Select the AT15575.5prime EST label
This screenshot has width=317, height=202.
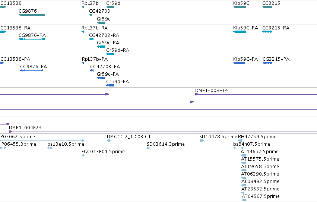click(x=260, y=159)
